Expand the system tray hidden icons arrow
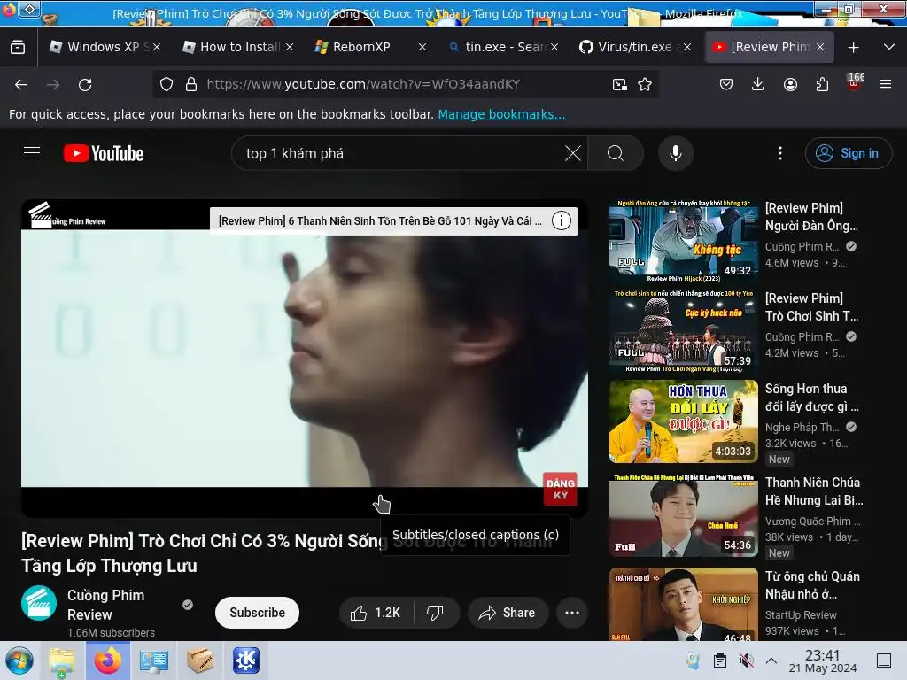Viewport: 907px width, 680px height. point(771,661)
